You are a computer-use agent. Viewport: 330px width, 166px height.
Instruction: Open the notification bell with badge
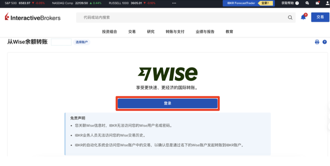303,17
